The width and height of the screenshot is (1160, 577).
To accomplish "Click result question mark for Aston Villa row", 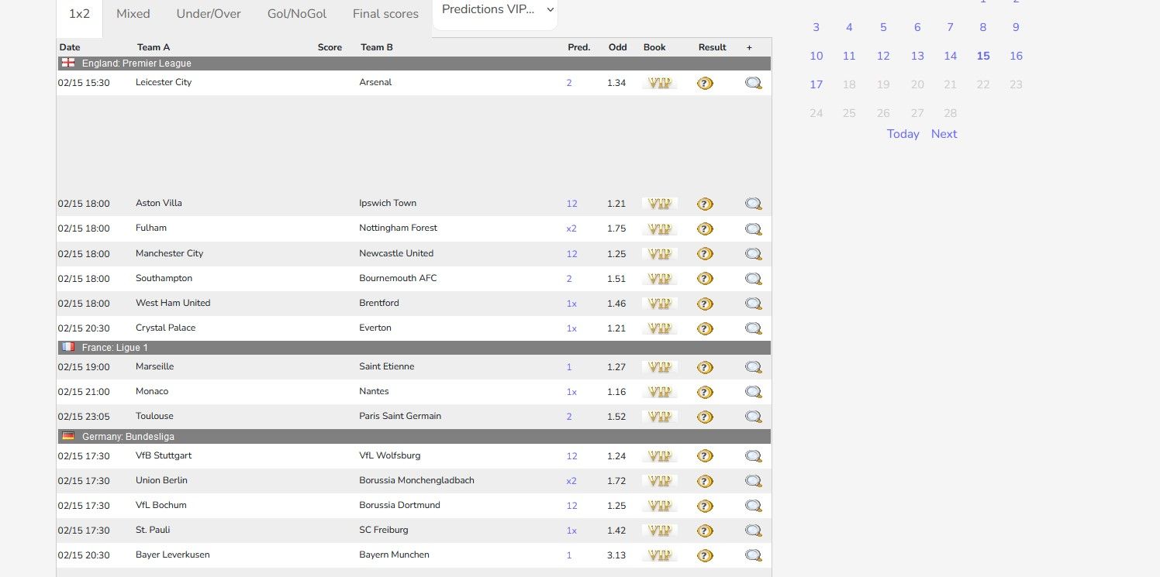I will pyautogui.click(x=705, y=204).
